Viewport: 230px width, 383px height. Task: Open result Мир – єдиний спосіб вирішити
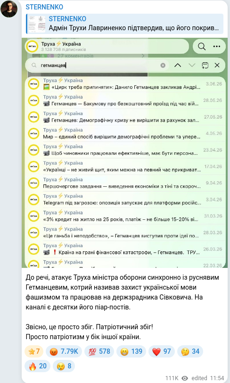click(x=125, y=133)
